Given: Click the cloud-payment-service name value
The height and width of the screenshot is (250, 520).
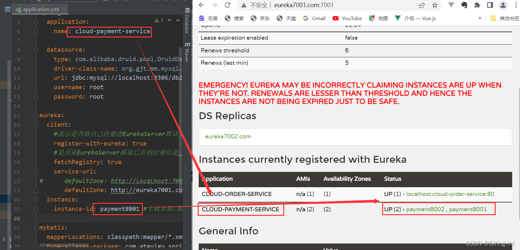Looking at the screenshot, I should tap(113, 31).
